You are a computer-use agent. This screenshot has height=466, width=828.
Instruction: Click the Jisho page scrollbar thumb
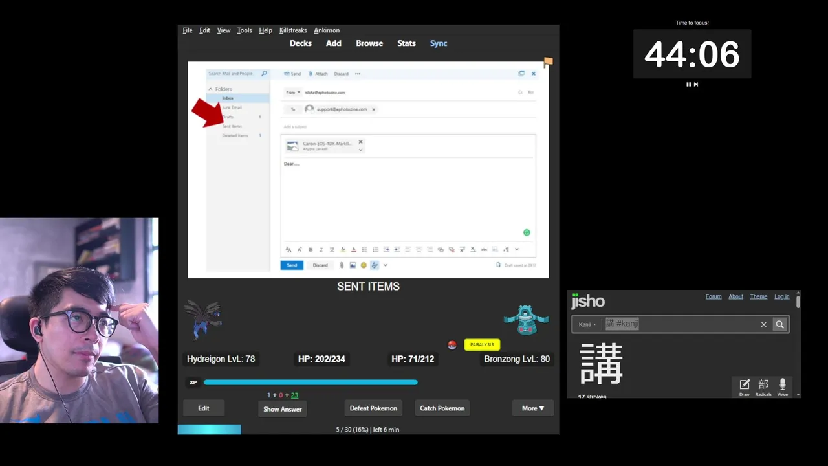(798, 302)
